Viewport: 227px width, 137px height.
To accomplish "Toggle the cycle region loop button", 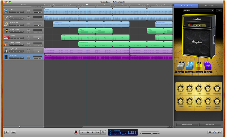I will [x=103, y=132].
